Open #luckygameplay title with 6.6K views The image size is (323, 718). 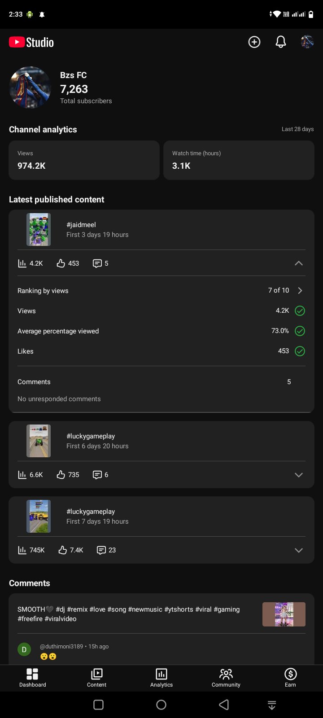[x=91, y=436]
